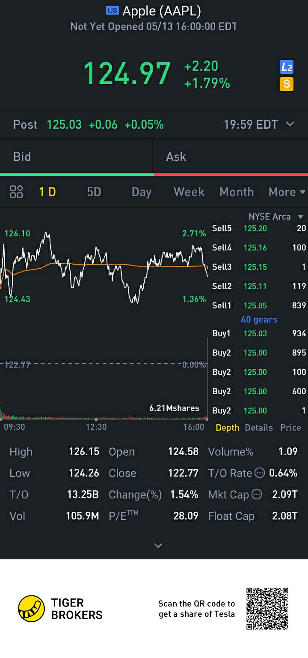The image size is (308, 658).
Task: Select Sell1 row at 125.05
Action: coord(259,305)
